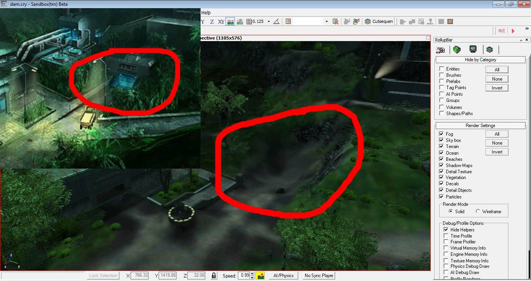Open the RollupBar Display settings tab

pos(473,49)
